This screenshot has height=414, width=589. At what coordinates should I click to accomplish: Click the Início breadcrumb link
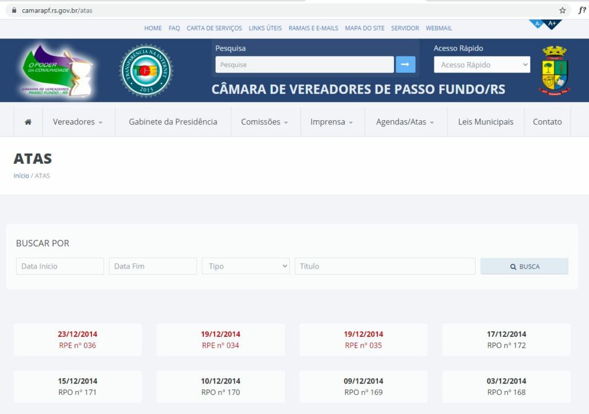pyautogui.click(x=21, y=176)
